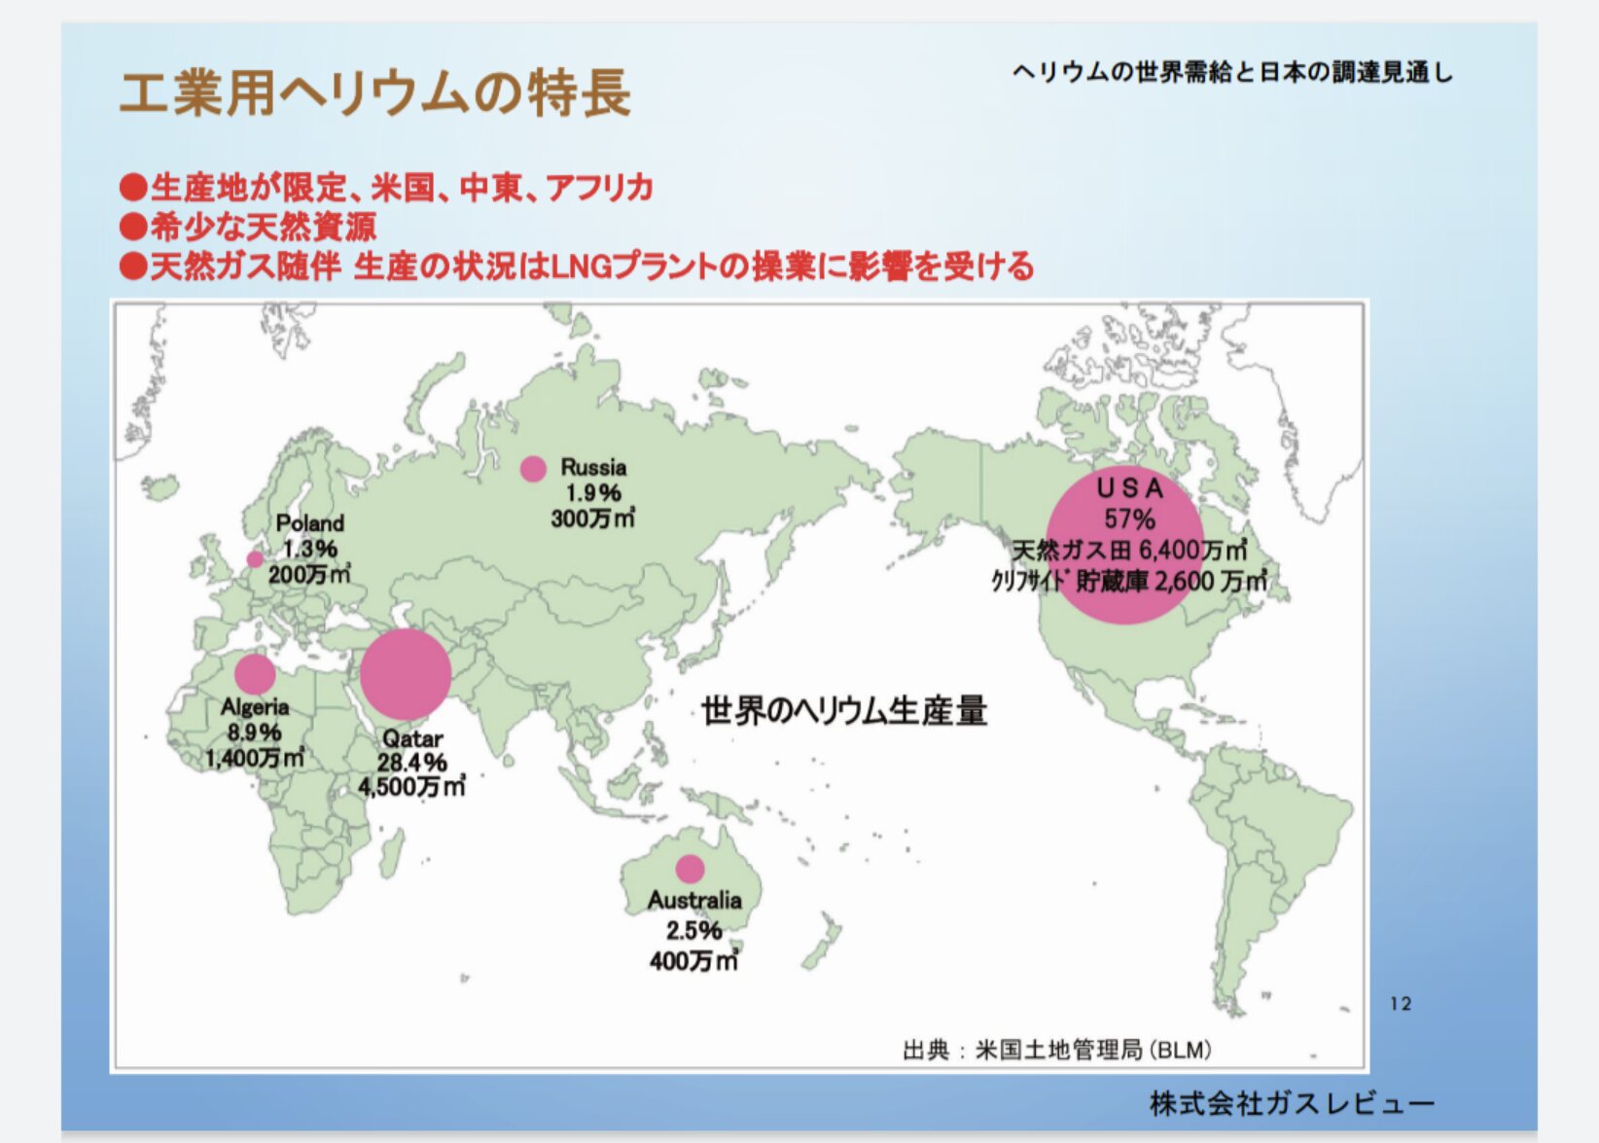Click the pink bubble marking Russia
The height and width of the screenshot is (1143, 1599).
click(533, 469)
